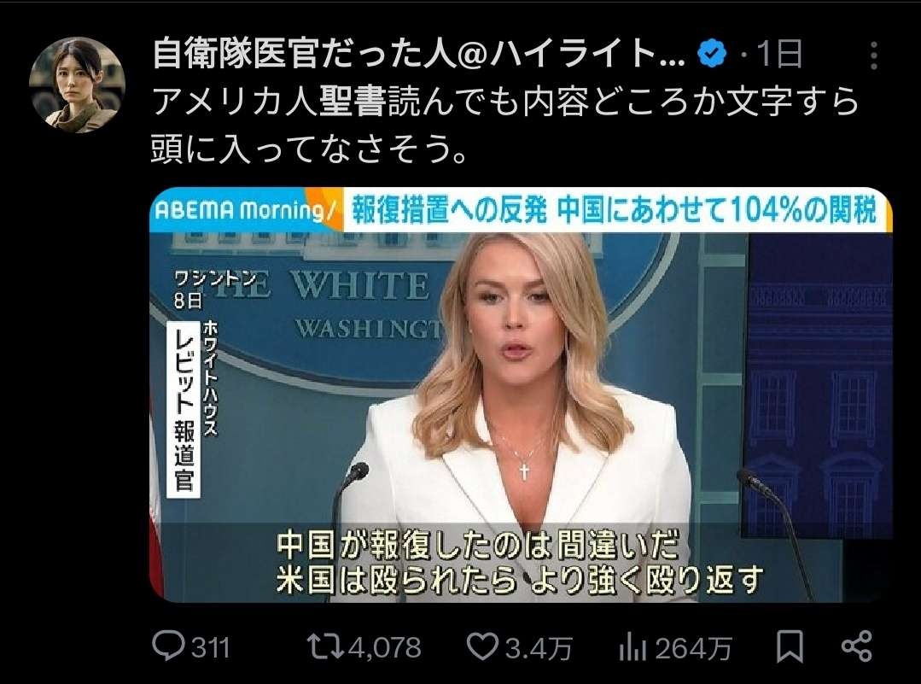This screenshot has height=684, width=921.
Task: Play the ABEMA Morning video thumbnail
Action: point(521,395)
